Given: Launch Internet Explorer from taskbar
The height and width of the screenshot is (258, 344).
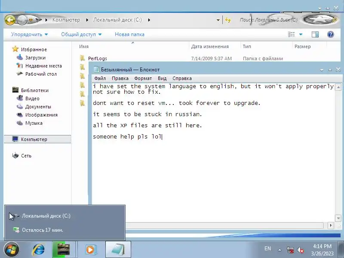Looking at the screenshot, I should pos(39,250).
